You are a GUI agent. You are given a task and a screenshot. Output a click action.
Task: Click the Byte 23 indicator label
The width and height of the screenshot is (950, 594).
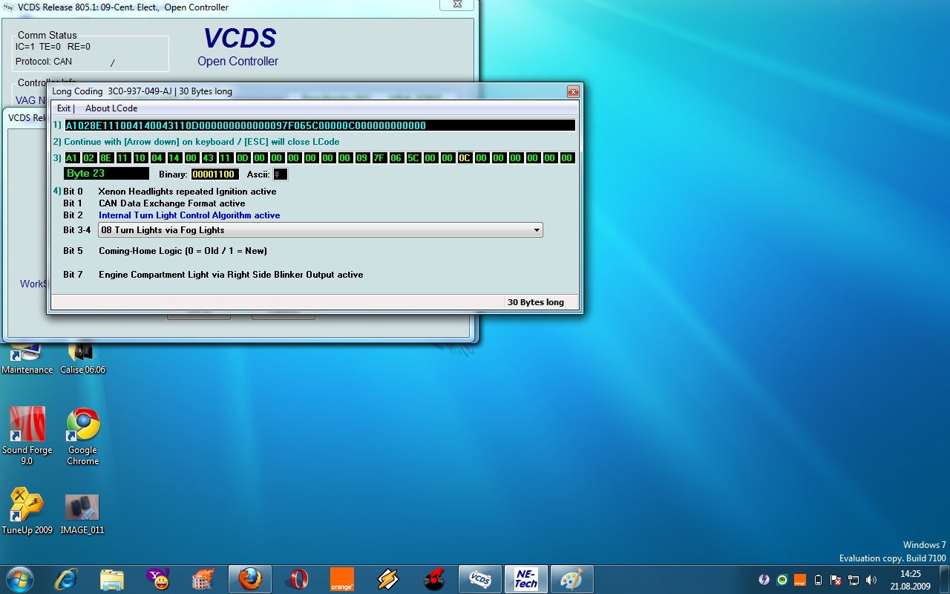pyautogui.click(x=106, y=174)
